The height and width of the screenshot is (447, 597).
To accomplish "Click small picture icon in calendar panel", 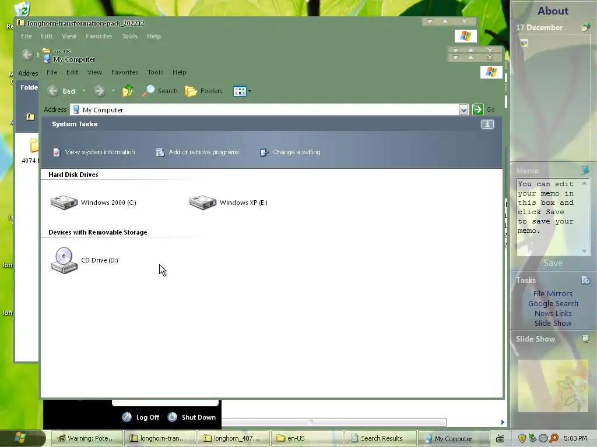I will tap(524, 43).
